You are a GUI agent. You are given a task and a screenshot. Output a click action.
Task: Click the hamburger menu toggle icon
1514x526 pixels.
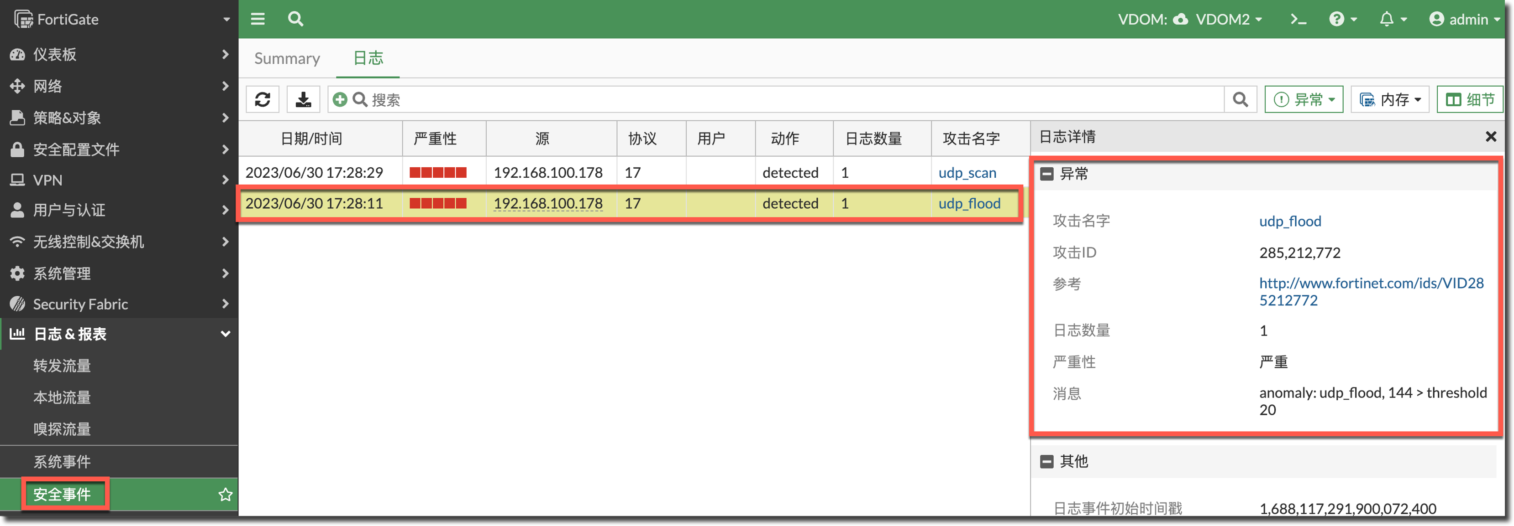pos(258,19)
